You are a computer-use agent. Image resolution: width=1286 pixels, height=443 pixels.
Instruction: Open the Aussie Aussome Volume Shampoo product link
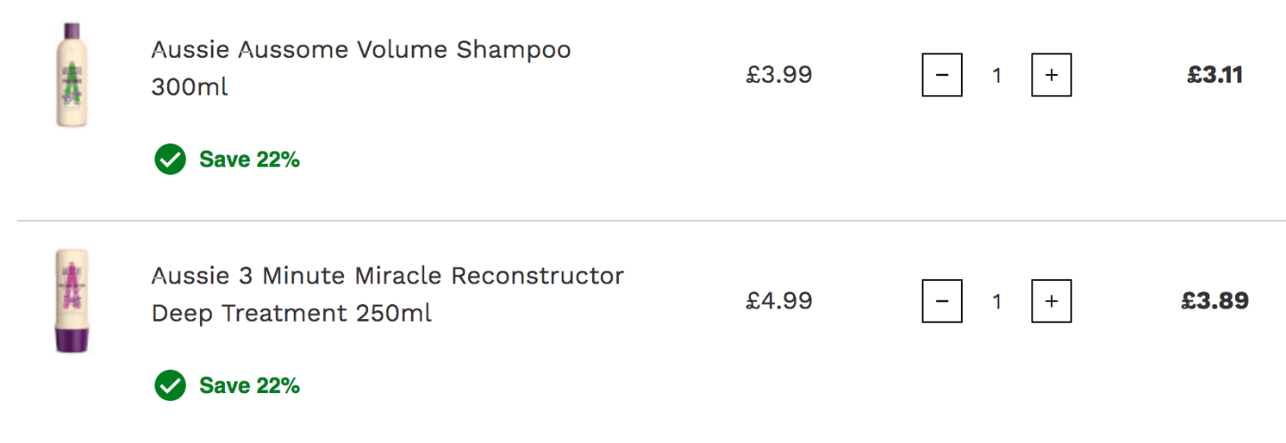(x=361, y=69)
